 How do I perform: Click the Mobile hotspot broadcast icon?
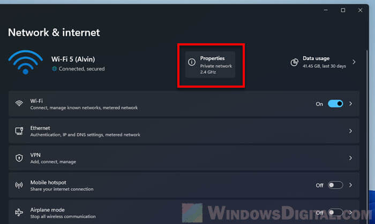point(19,186)
